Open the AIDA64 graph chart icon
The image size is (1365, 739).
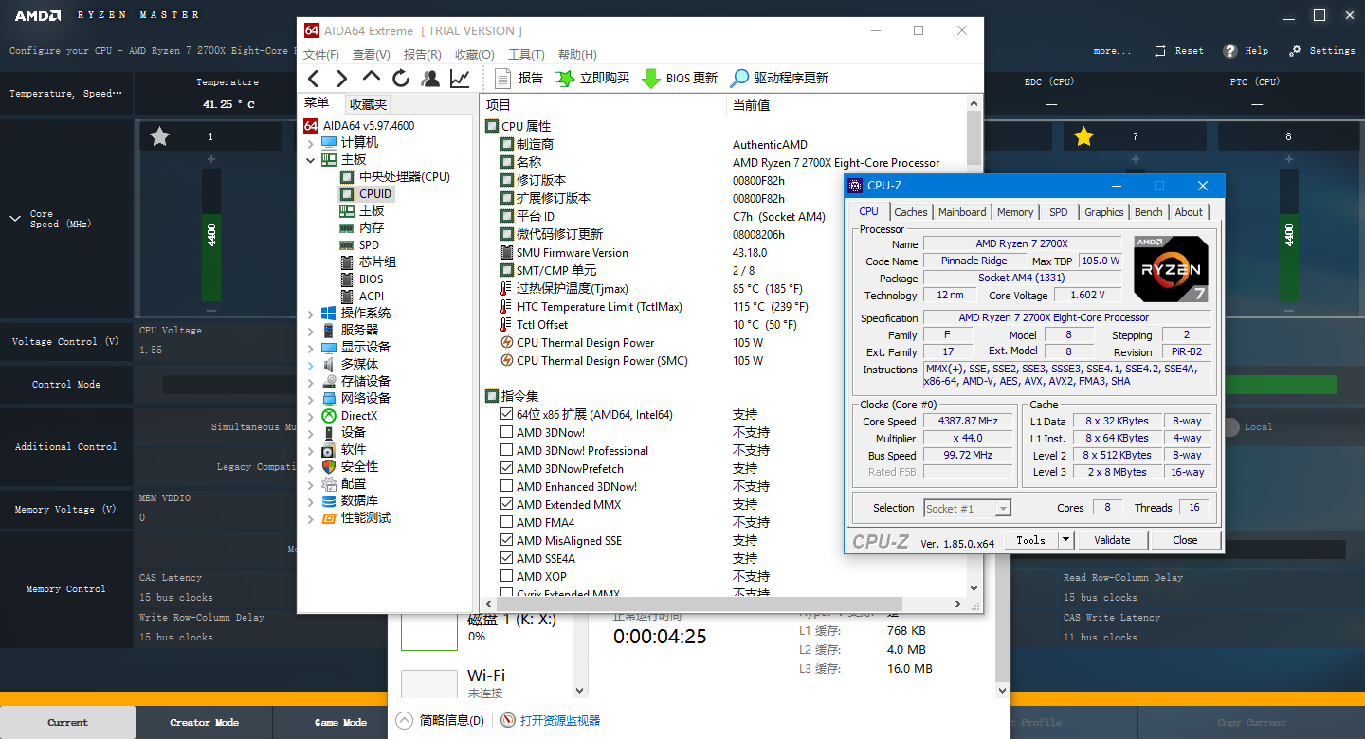coord(460,79)
